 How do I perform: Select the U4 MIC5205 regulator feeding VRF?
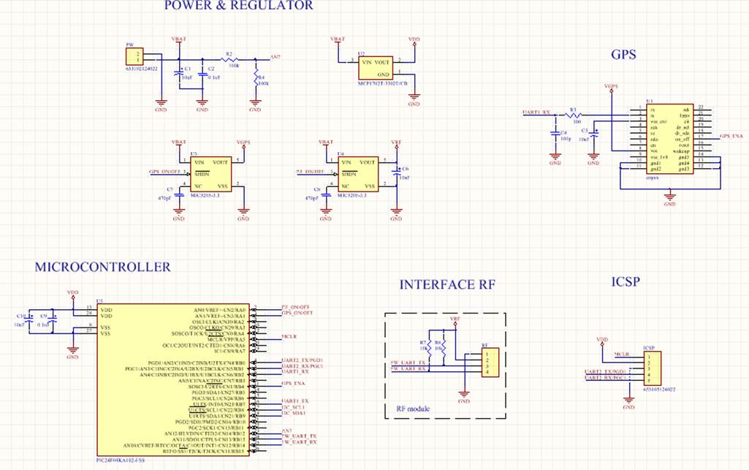[358, 174]
